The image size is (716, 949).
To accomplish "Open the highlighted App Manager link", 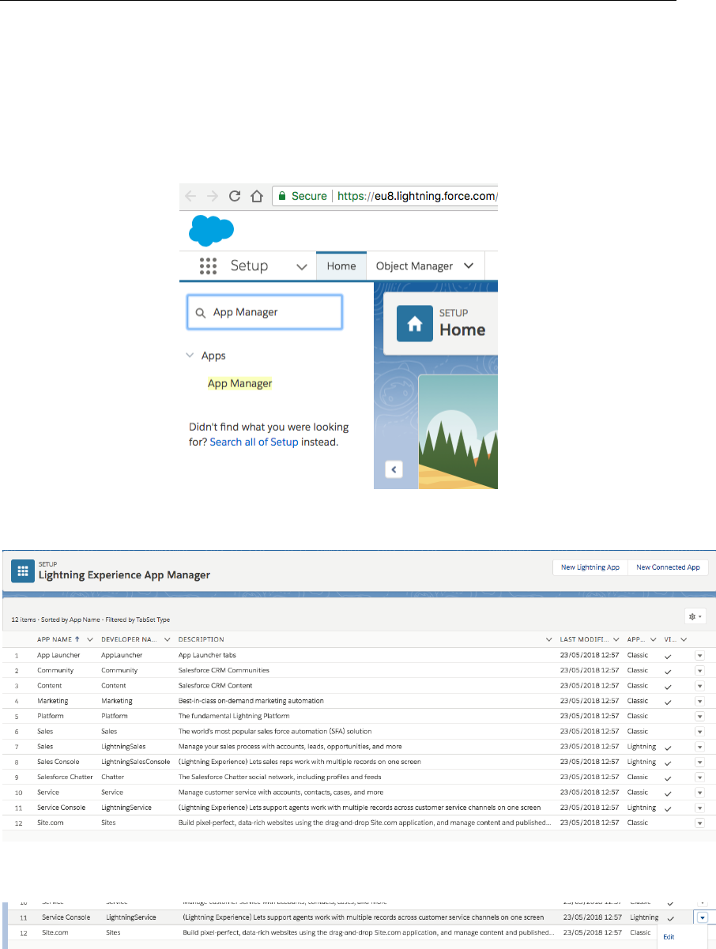I will coord(239,383).
